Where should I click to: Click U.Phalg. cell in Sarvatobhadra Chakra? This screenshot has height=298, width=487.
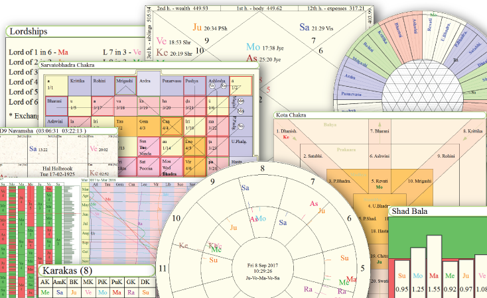pos(241,146)
